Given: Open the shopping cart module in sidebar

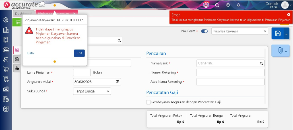Looking at the screenshot, I should coord(6,69).
